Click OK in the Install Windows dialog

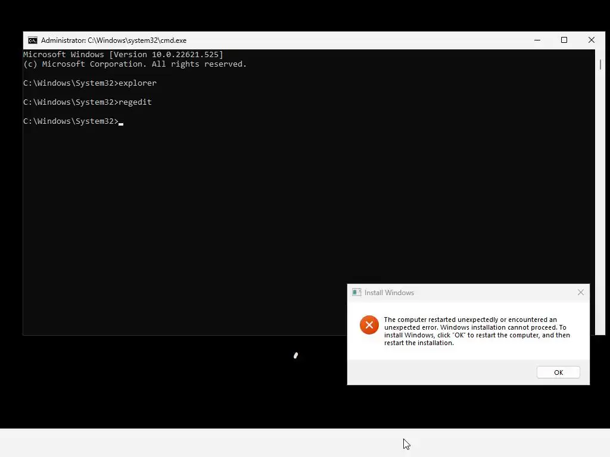(x=558, y=373)
